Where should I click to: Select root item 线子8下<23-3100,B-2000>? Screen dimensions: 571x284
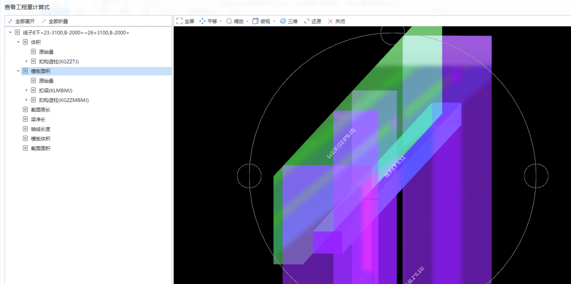[76, 32]
